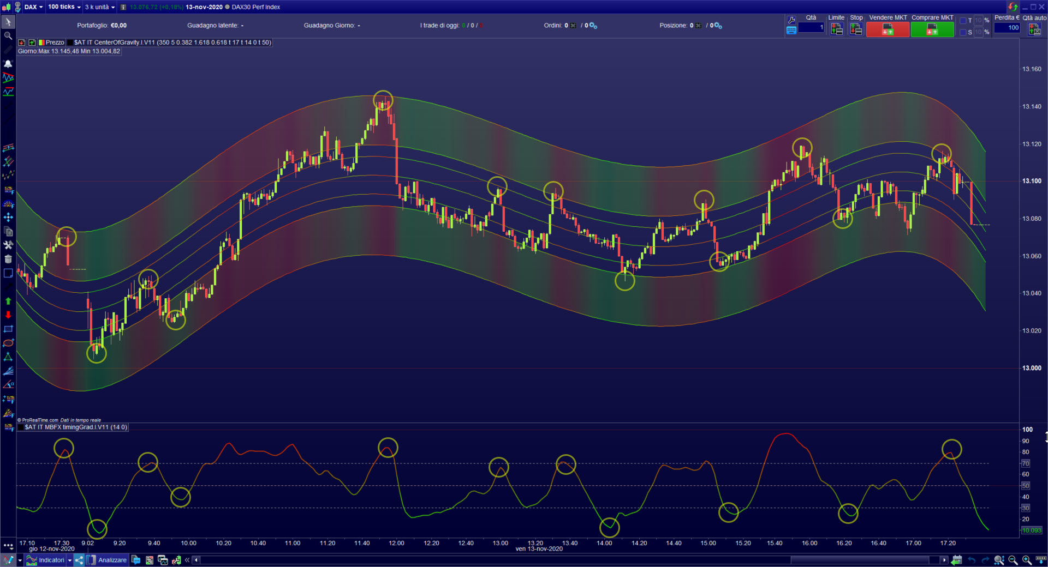Click the green up arrow drawing tool
This screenshot has height=567, width=1048.
(8, 301)
